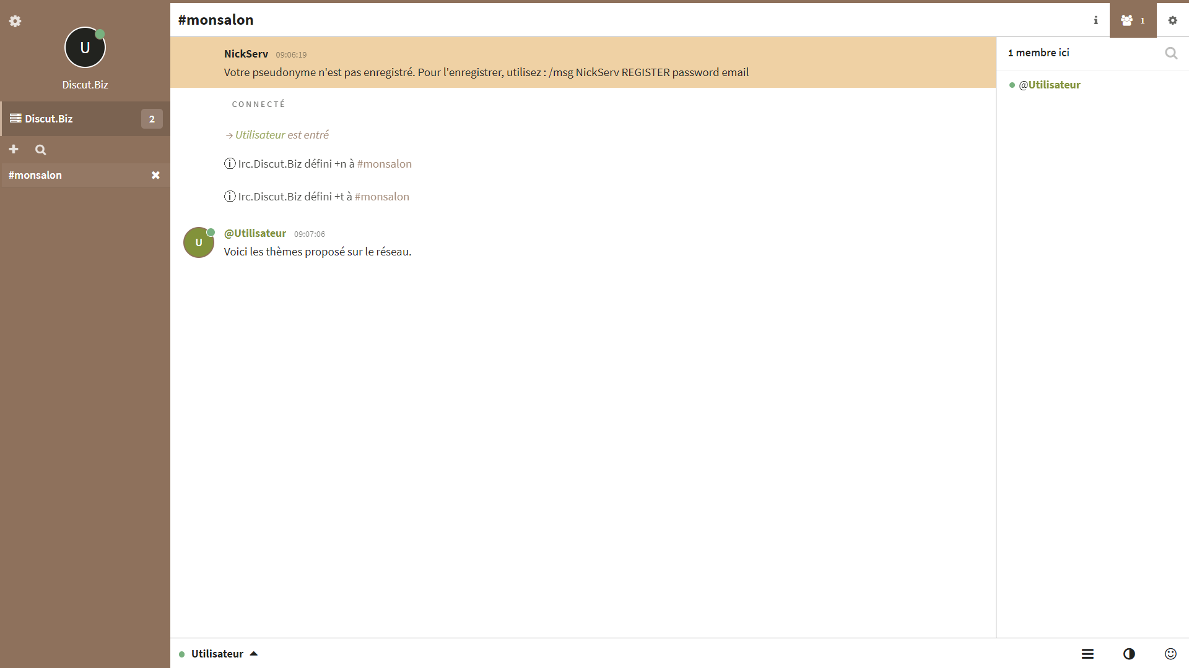Viewport: 1189px width, 668px height.
Task: Open the hamburger menu at bottom
Action: click(x=1087, y=654)
